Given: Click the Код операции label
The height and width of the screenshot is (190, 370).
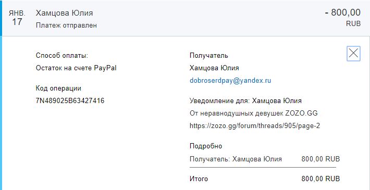Looking at the screenshot, I should pos(58,88).
